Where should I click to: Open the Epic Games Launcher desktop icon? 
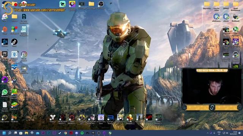(5, 54)
